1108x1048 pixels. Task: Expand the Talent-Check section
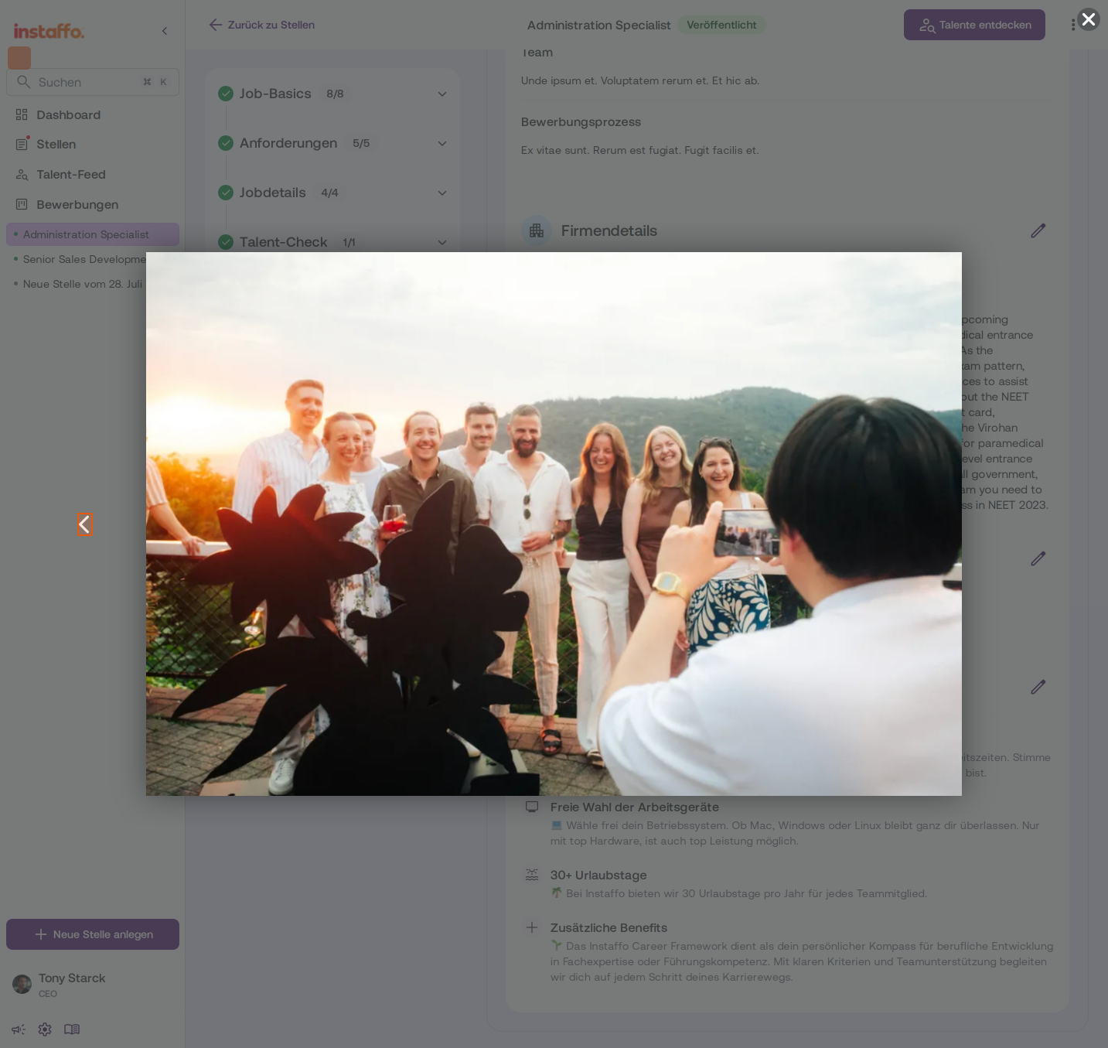tap(442, 242)
